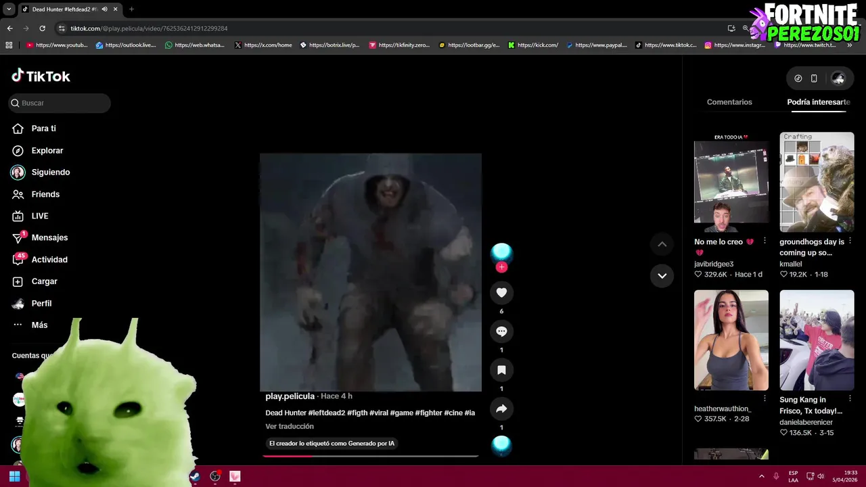Click the TikTok logo
866x487 pixels.
pyautogui.click(x=41, y=76)
